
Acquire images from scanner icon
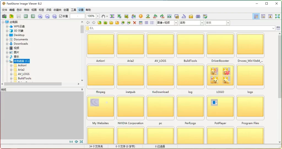184,16
